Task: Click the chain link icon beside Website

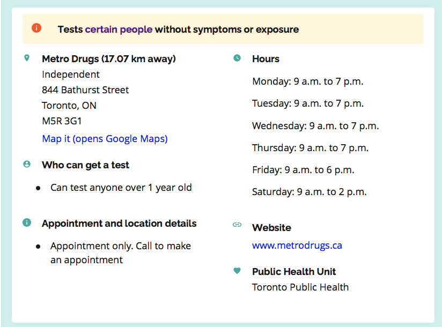Action: [237, 225]
